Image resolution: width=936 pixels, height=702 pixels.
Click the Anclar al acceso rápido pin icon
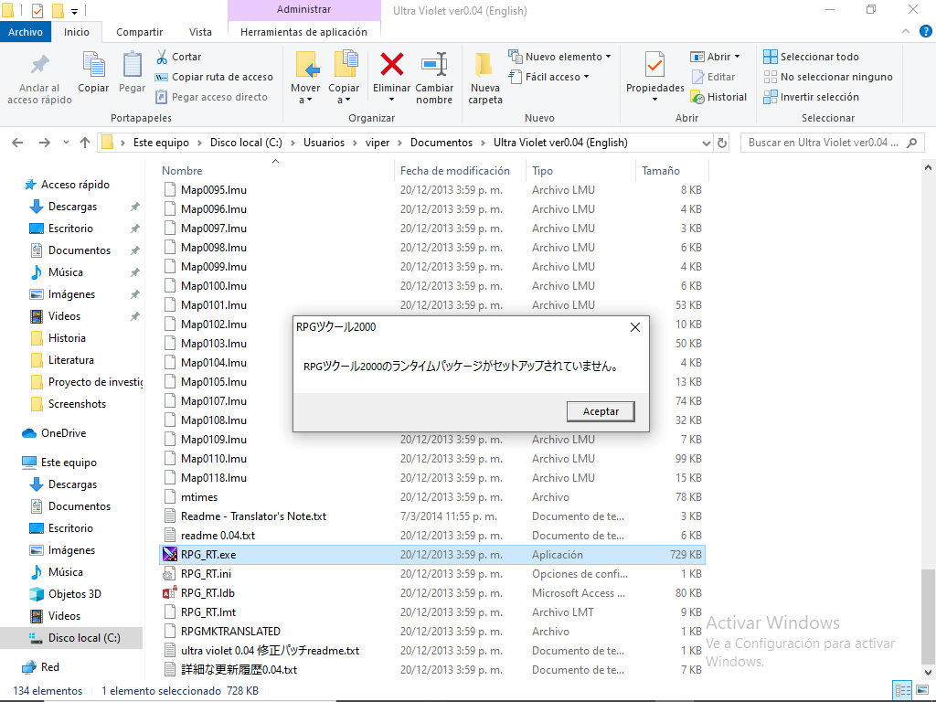click(x=40, y=64)
